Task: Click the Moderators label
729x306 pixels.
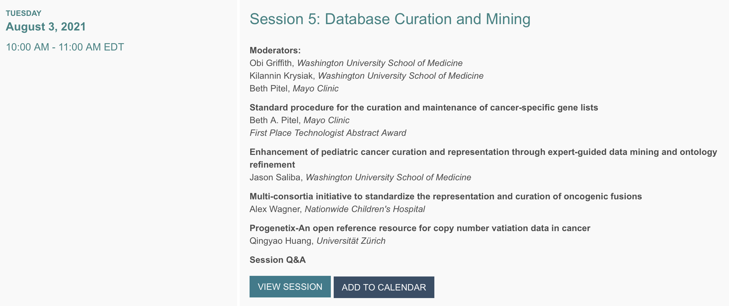Action: 275,50
